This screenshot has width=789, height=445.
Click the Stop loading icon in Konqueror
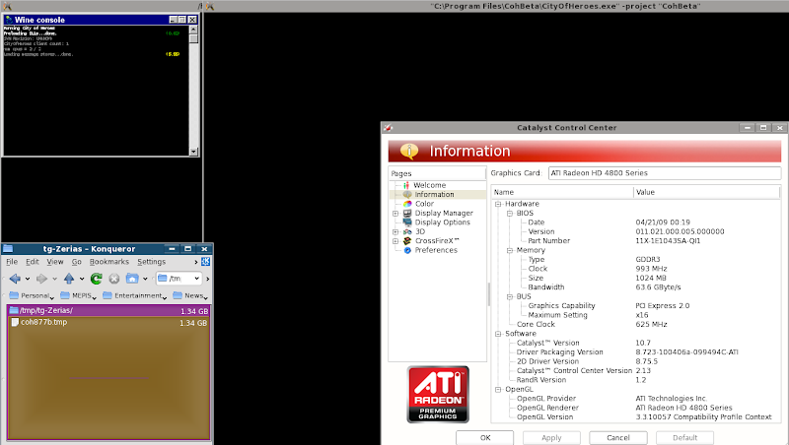click(113, 279)
